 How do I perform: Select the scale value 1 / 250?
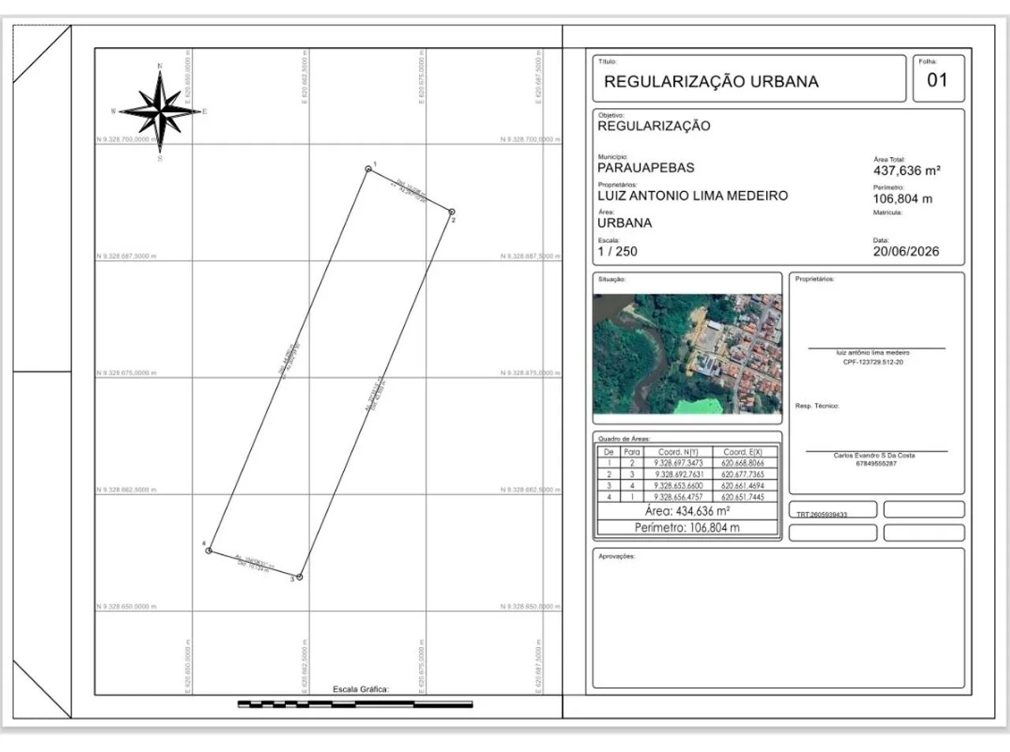[x=617, y=251]
